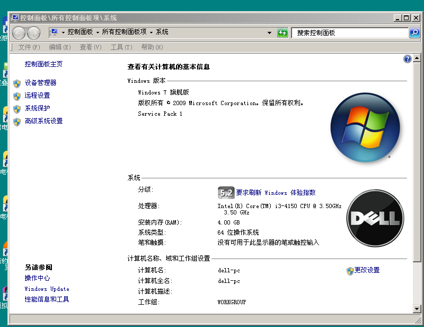Image resolution: width=424 pixels, height=327 pixels.
Task: Open the 编辑(E) menu
Action: tap(60, 47)
